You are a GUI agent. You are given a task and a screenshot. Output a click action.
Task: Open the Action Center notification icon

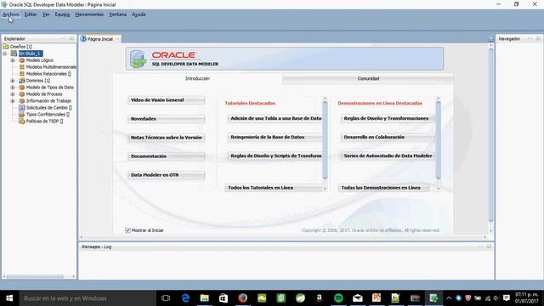coord(507,298)
